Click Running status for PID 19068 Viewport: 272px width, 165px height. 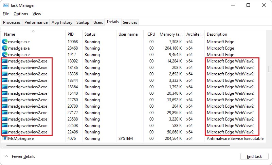click(92, 42)
